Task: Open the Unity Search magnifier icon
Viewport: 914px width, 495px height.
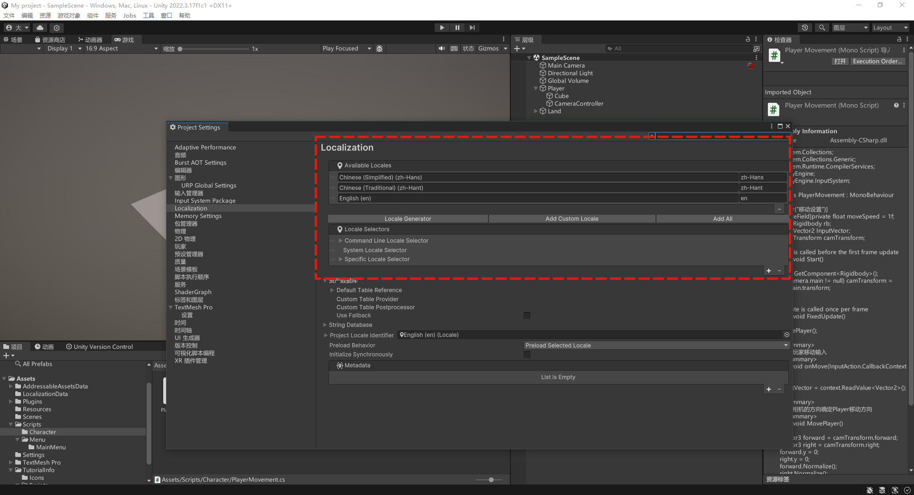Action: pyautogui.click(x=822, y=28)
